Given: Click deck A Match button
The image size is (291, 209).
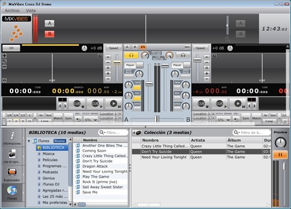Looking at the screenshot, I should 58,118.
